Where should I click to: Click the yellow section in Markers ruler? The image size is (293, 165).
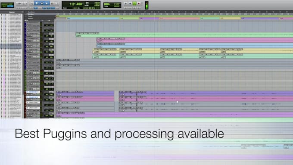coord(231,19)
